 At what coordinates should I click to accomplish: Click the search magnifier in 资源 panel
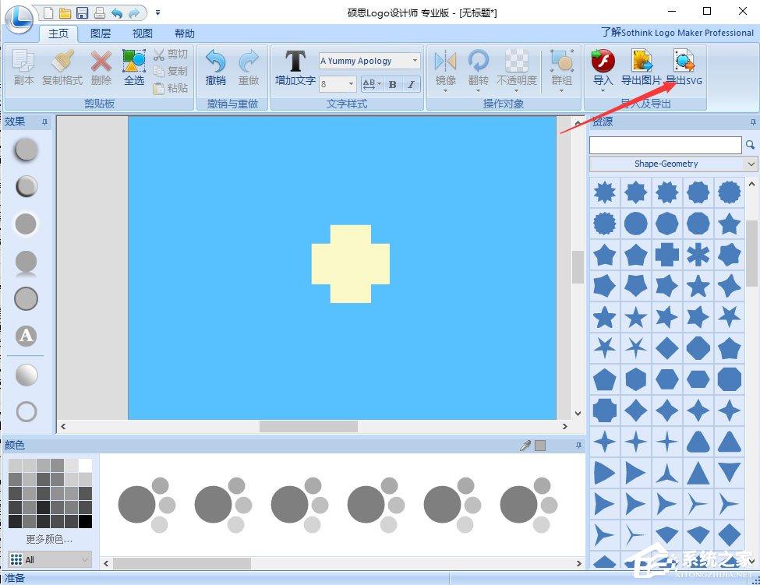[750, 145]
